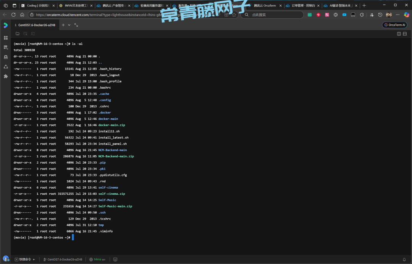The height and width of the screenshot is (264, 412).
Task: Open the Edge Copilot icon
Action: click(407, 14)
